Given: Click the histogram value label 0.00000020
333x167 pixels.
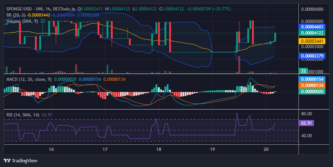Looking at the screenshot, I should click(x=312, y=92).
